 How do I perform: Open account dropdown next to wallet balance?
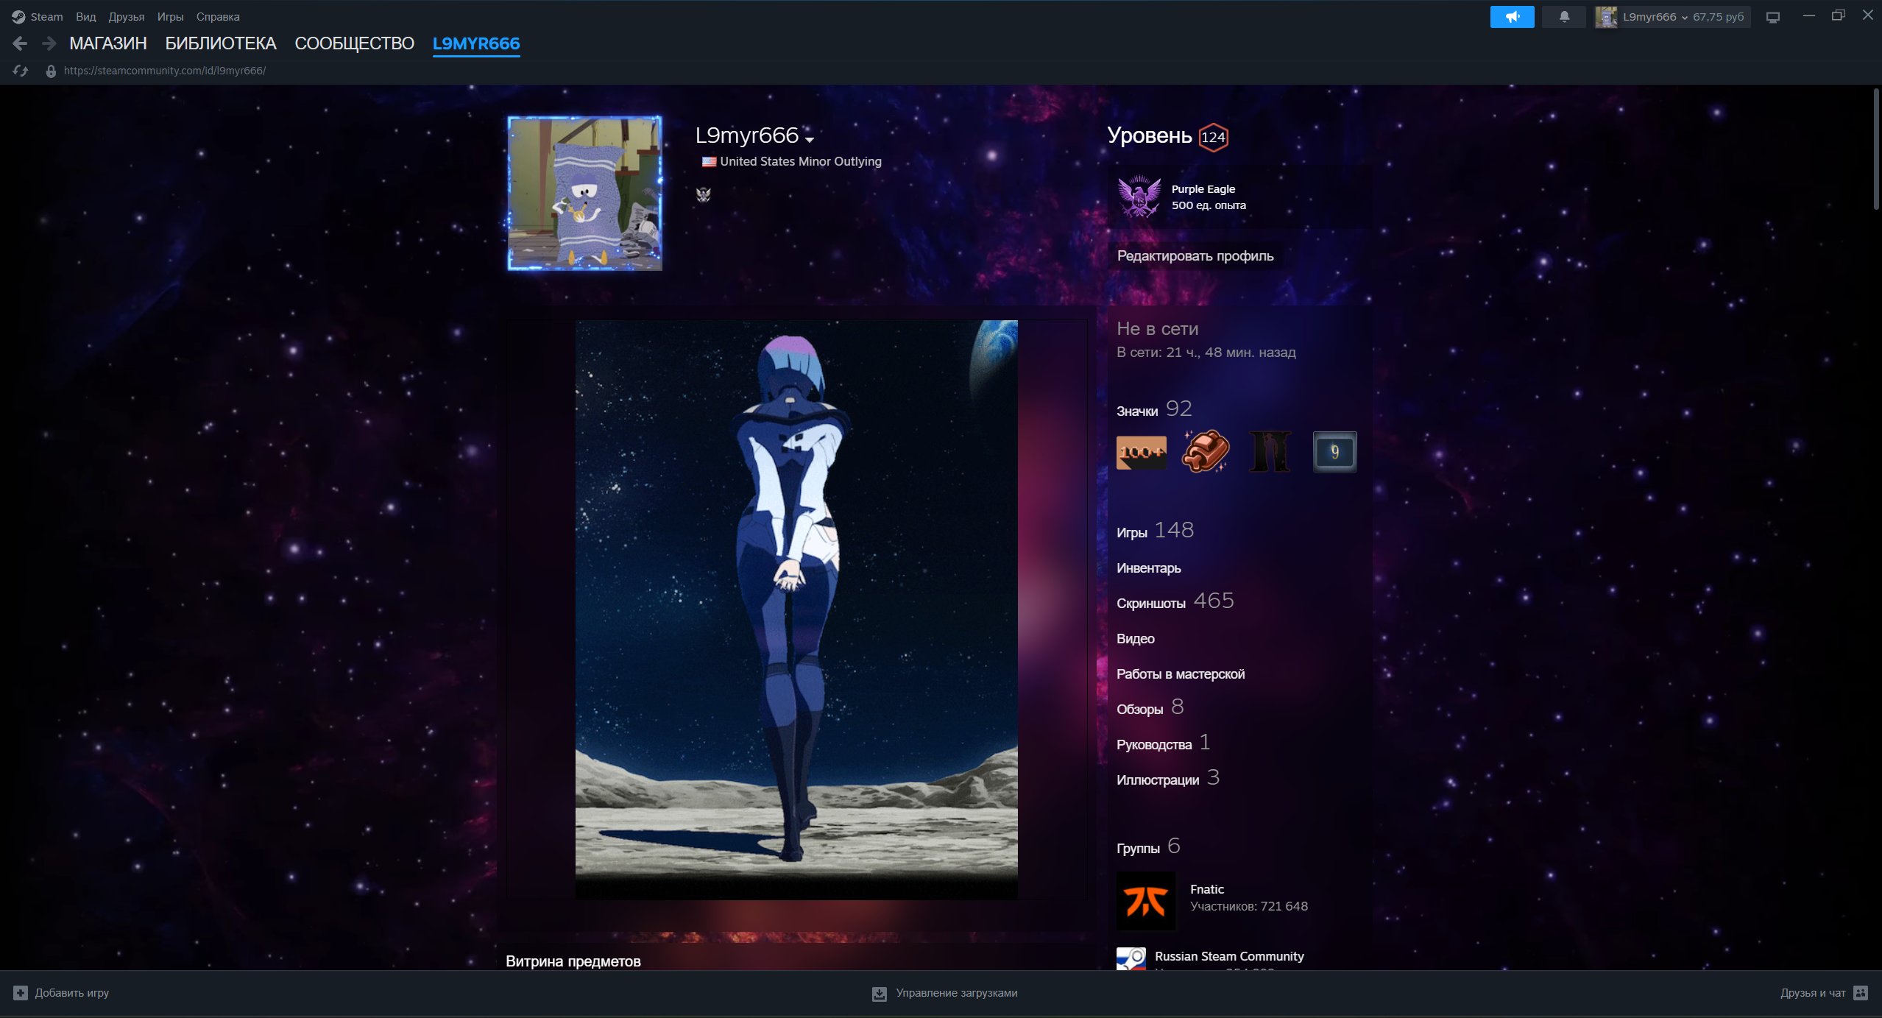(x=1685, y=18)
